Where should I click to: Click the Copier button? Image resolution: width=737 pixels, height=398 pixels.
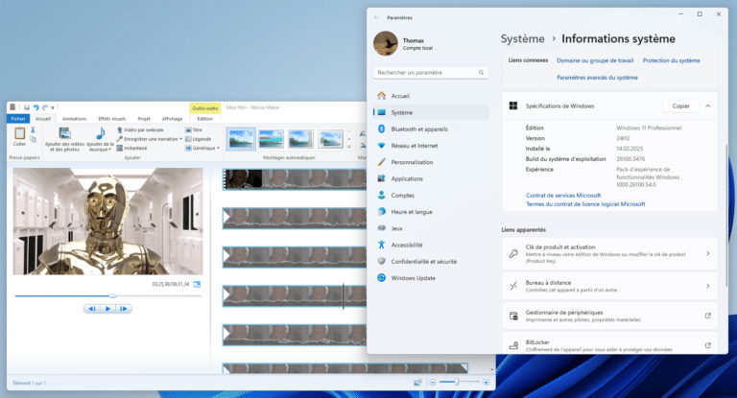point(680,105)
